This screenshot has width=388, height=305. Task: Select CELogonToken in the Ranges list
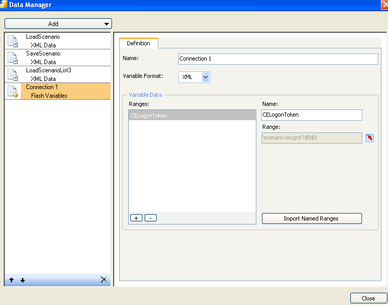tap(192, 116)
